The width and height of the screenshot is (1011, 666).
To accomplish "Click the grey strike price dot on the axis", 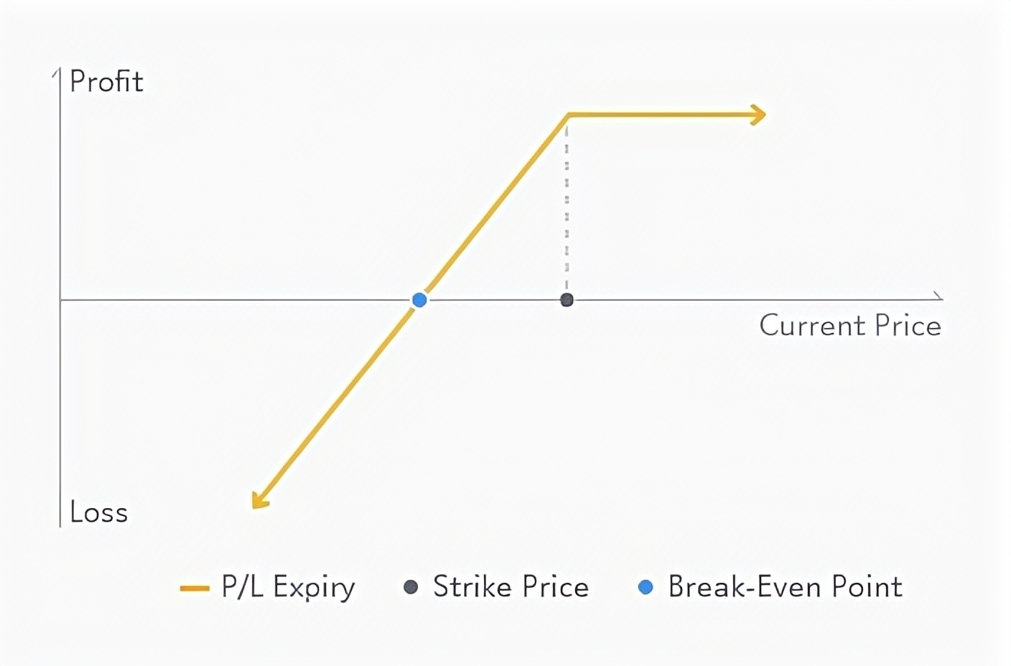I will 567,300.
